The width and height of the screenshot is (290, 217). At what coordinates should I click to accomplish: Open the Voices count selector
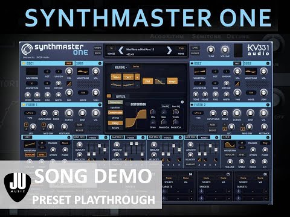(111, 48)
